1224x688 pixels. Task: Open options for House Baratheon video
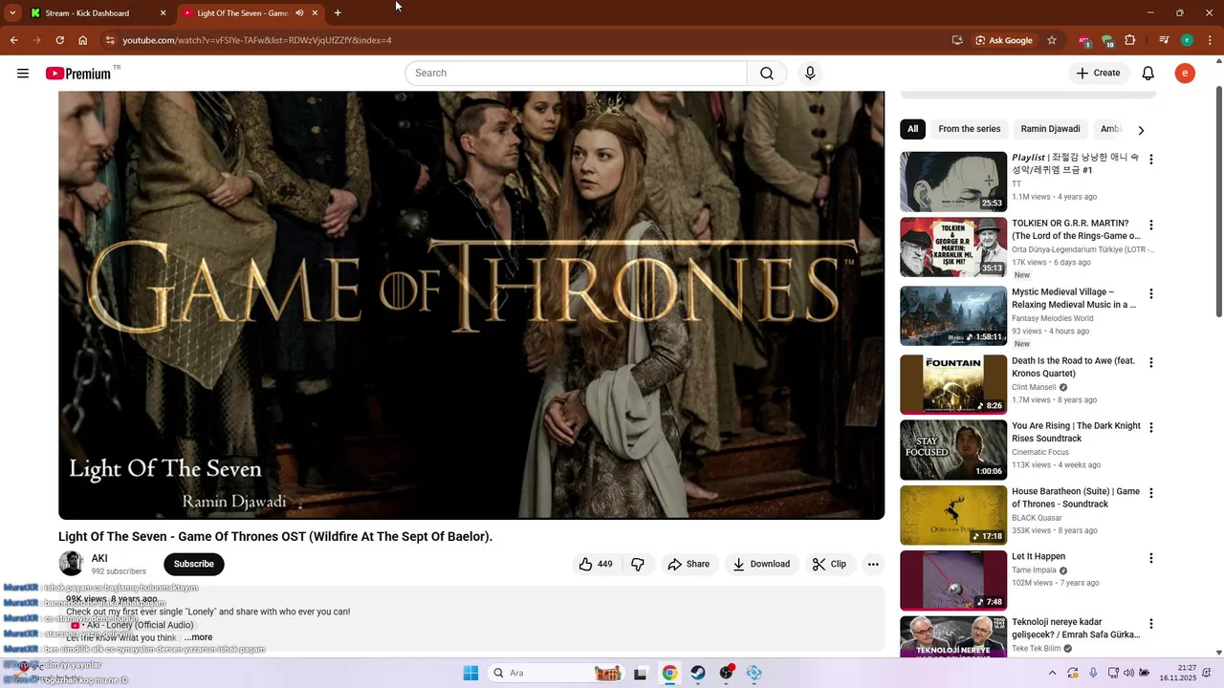click(x=1151, y=493)
